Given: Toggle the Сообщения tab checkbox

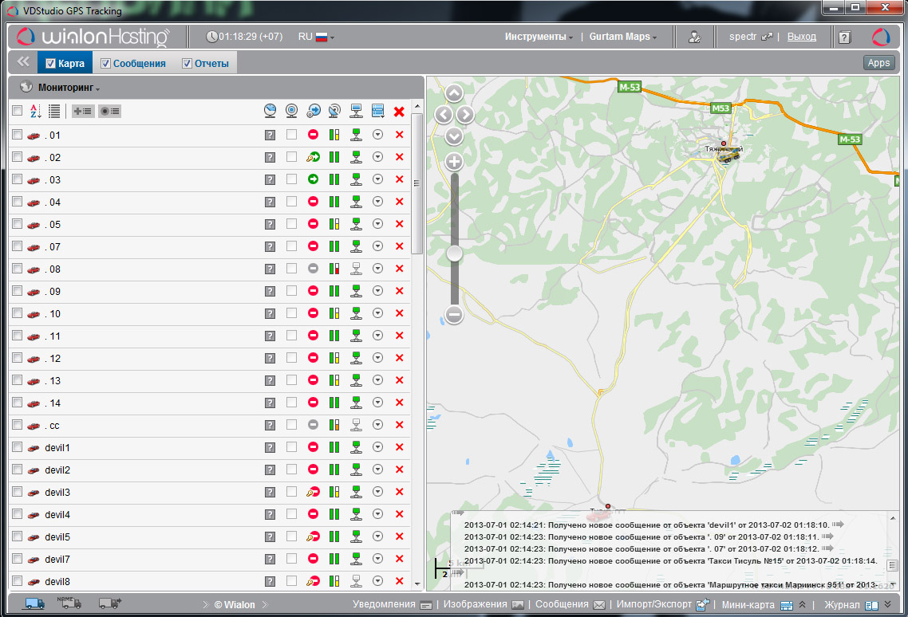Looking at the screenshot, I should click(105, 64).
